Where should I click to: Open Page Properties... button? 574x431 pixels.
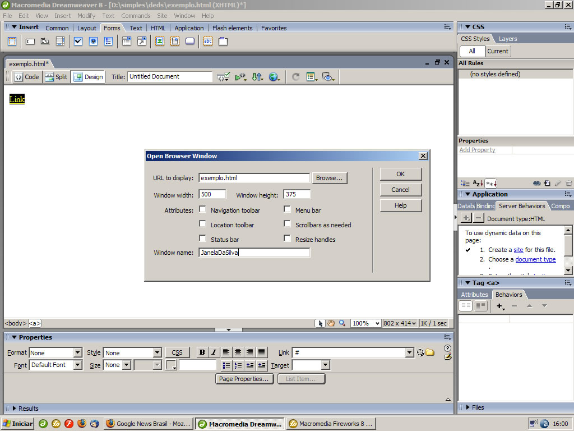[x=244, y=379]
